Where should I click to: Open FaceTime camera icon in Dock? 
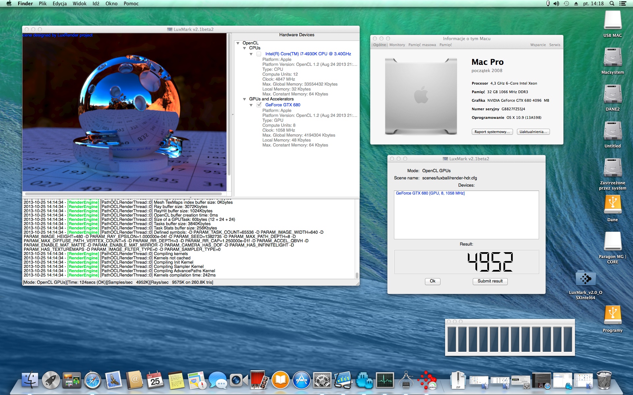click(x=239, y=380)
